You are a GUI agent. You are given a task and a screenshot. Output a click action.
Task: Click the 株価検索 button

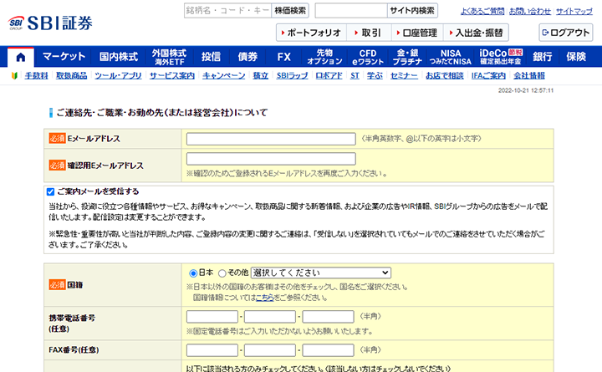point(290,11)
